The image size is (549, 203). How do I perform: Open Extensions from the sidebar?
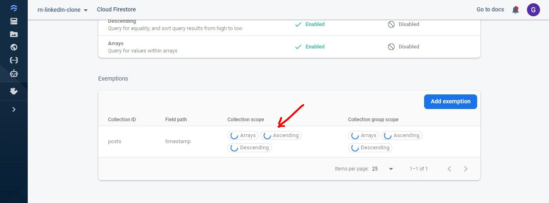[x=14, y=91]
